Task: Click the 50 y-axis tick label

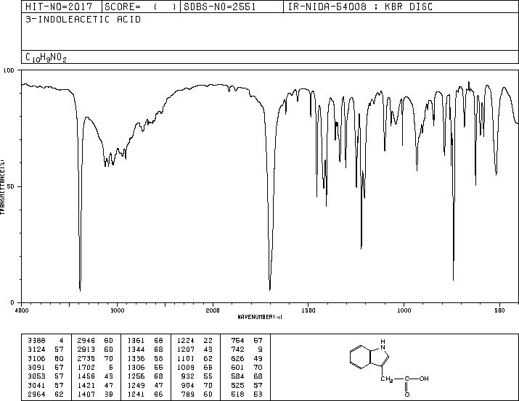Action: coord(11,186)
